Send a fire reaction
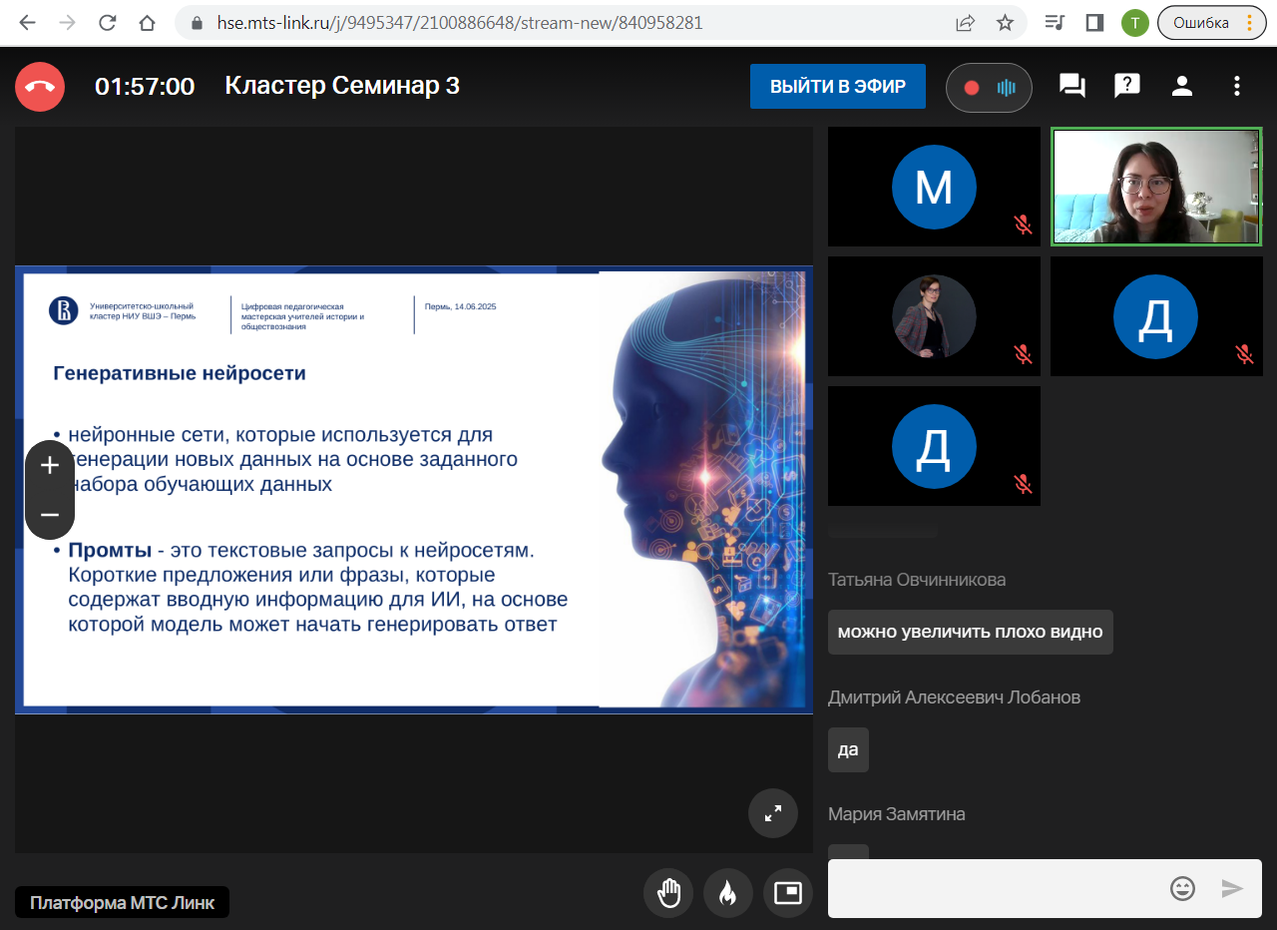Screen dimensions: 1277x930 (x=728, y=892)
